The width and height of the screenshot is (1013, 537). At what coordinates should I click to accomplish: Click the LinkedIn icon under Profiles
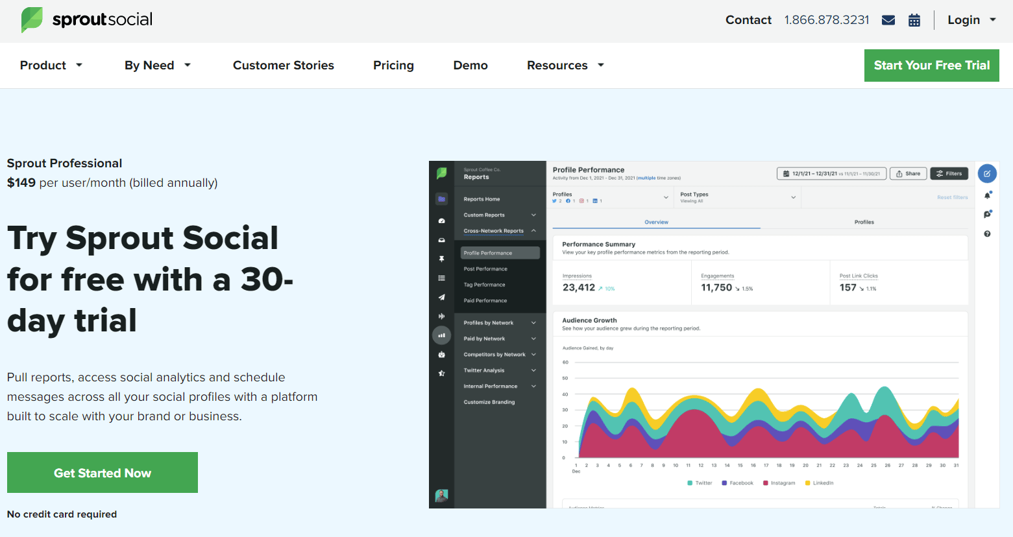(595, 201)
